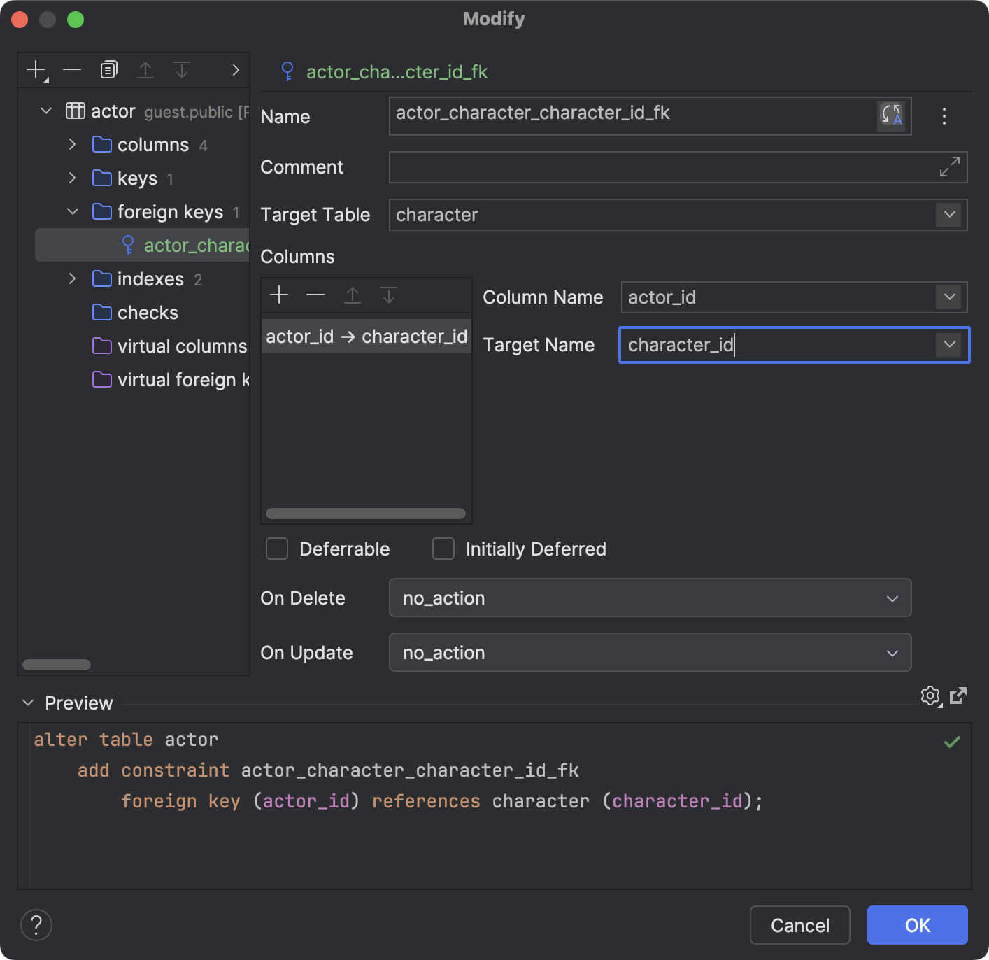
Task: Open the auto-rename toggle beside Name field
Action: [x=890, y=116]
